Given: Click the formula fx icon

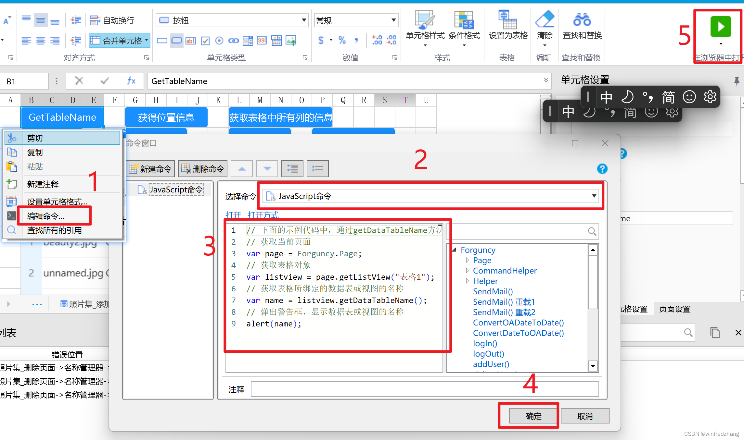Looking at the screenshot, I should pos(131,81).
